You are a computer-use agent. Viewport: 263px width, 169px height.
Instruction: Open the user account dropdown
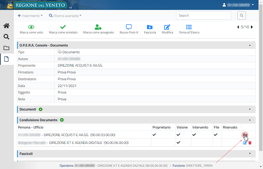tap(238, 5)
